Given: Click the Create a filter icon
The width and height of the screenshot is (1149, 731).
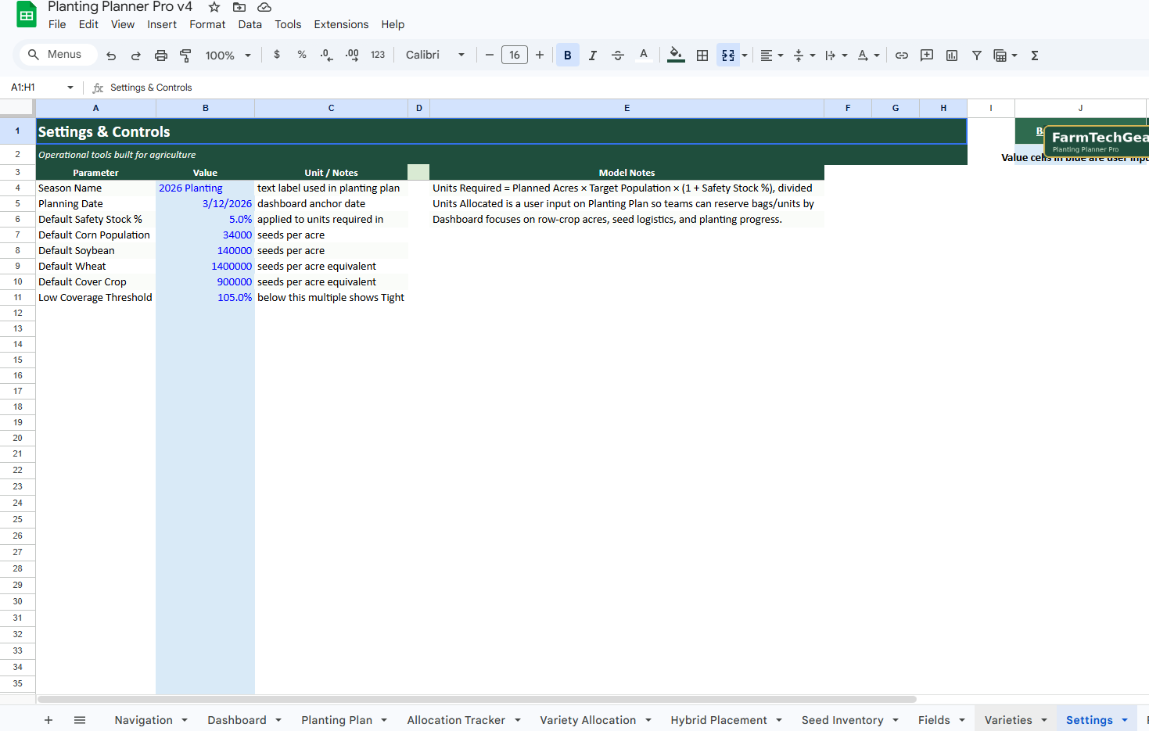Looking at the screenshot, I should [x=976, y=55].
